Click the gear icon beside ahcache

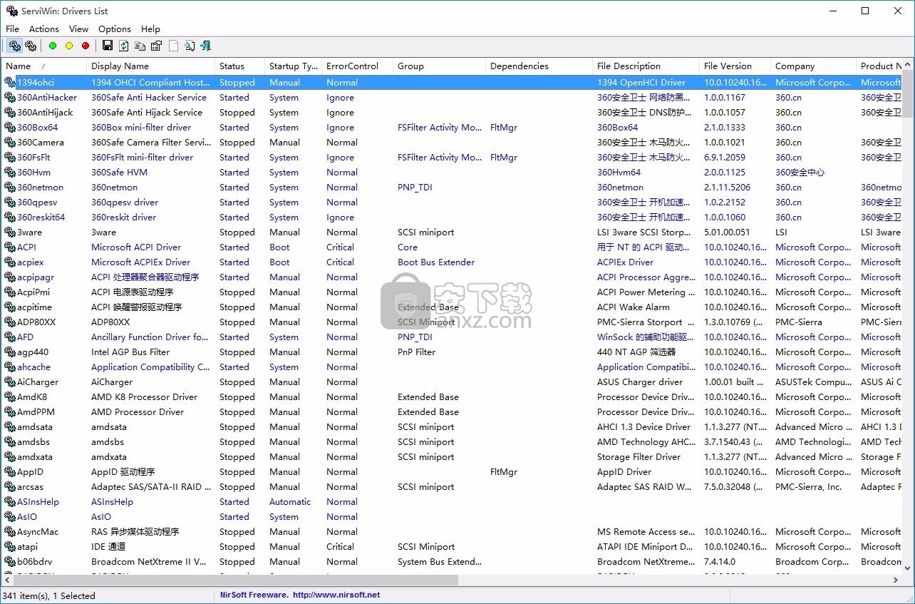[10, 367]
